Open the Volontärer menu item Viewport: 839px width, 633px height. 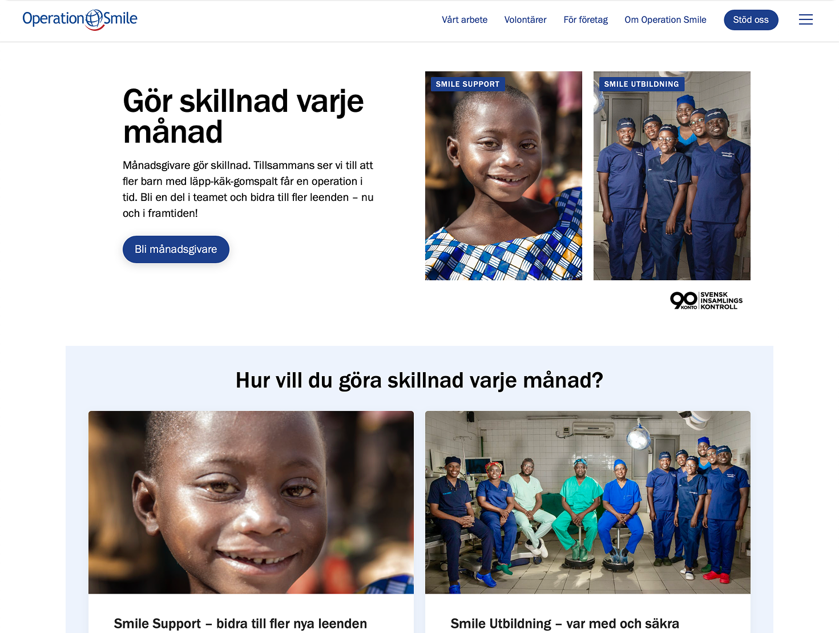tap(525, 19)
